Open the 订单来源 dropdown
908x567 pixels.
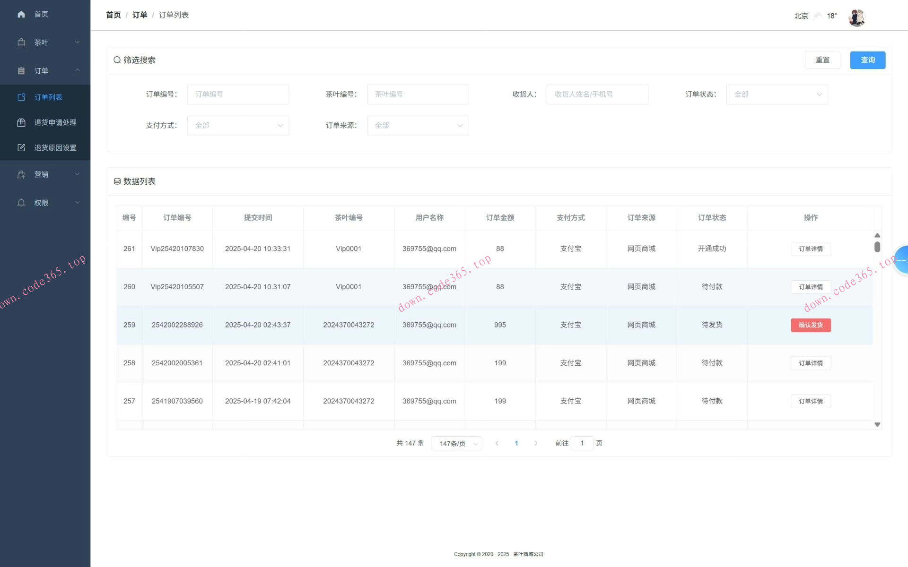click(418, 126)
